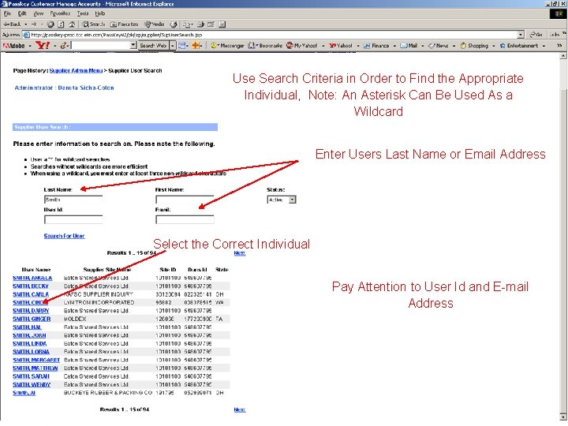
Task: Click the Yahoo! logo on the toolbar
Action: pyautogui.click(x=43, y=45)
